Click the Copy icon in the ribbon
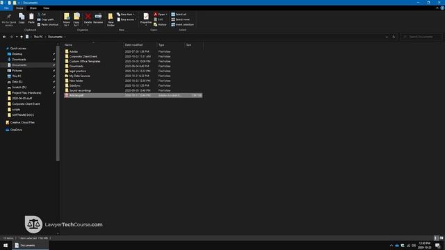The image size is (445, 250). 22,17
